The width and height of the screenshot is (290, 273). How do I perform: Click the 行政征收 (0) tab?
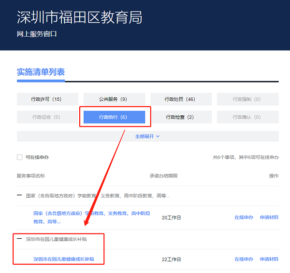point(47,117)
